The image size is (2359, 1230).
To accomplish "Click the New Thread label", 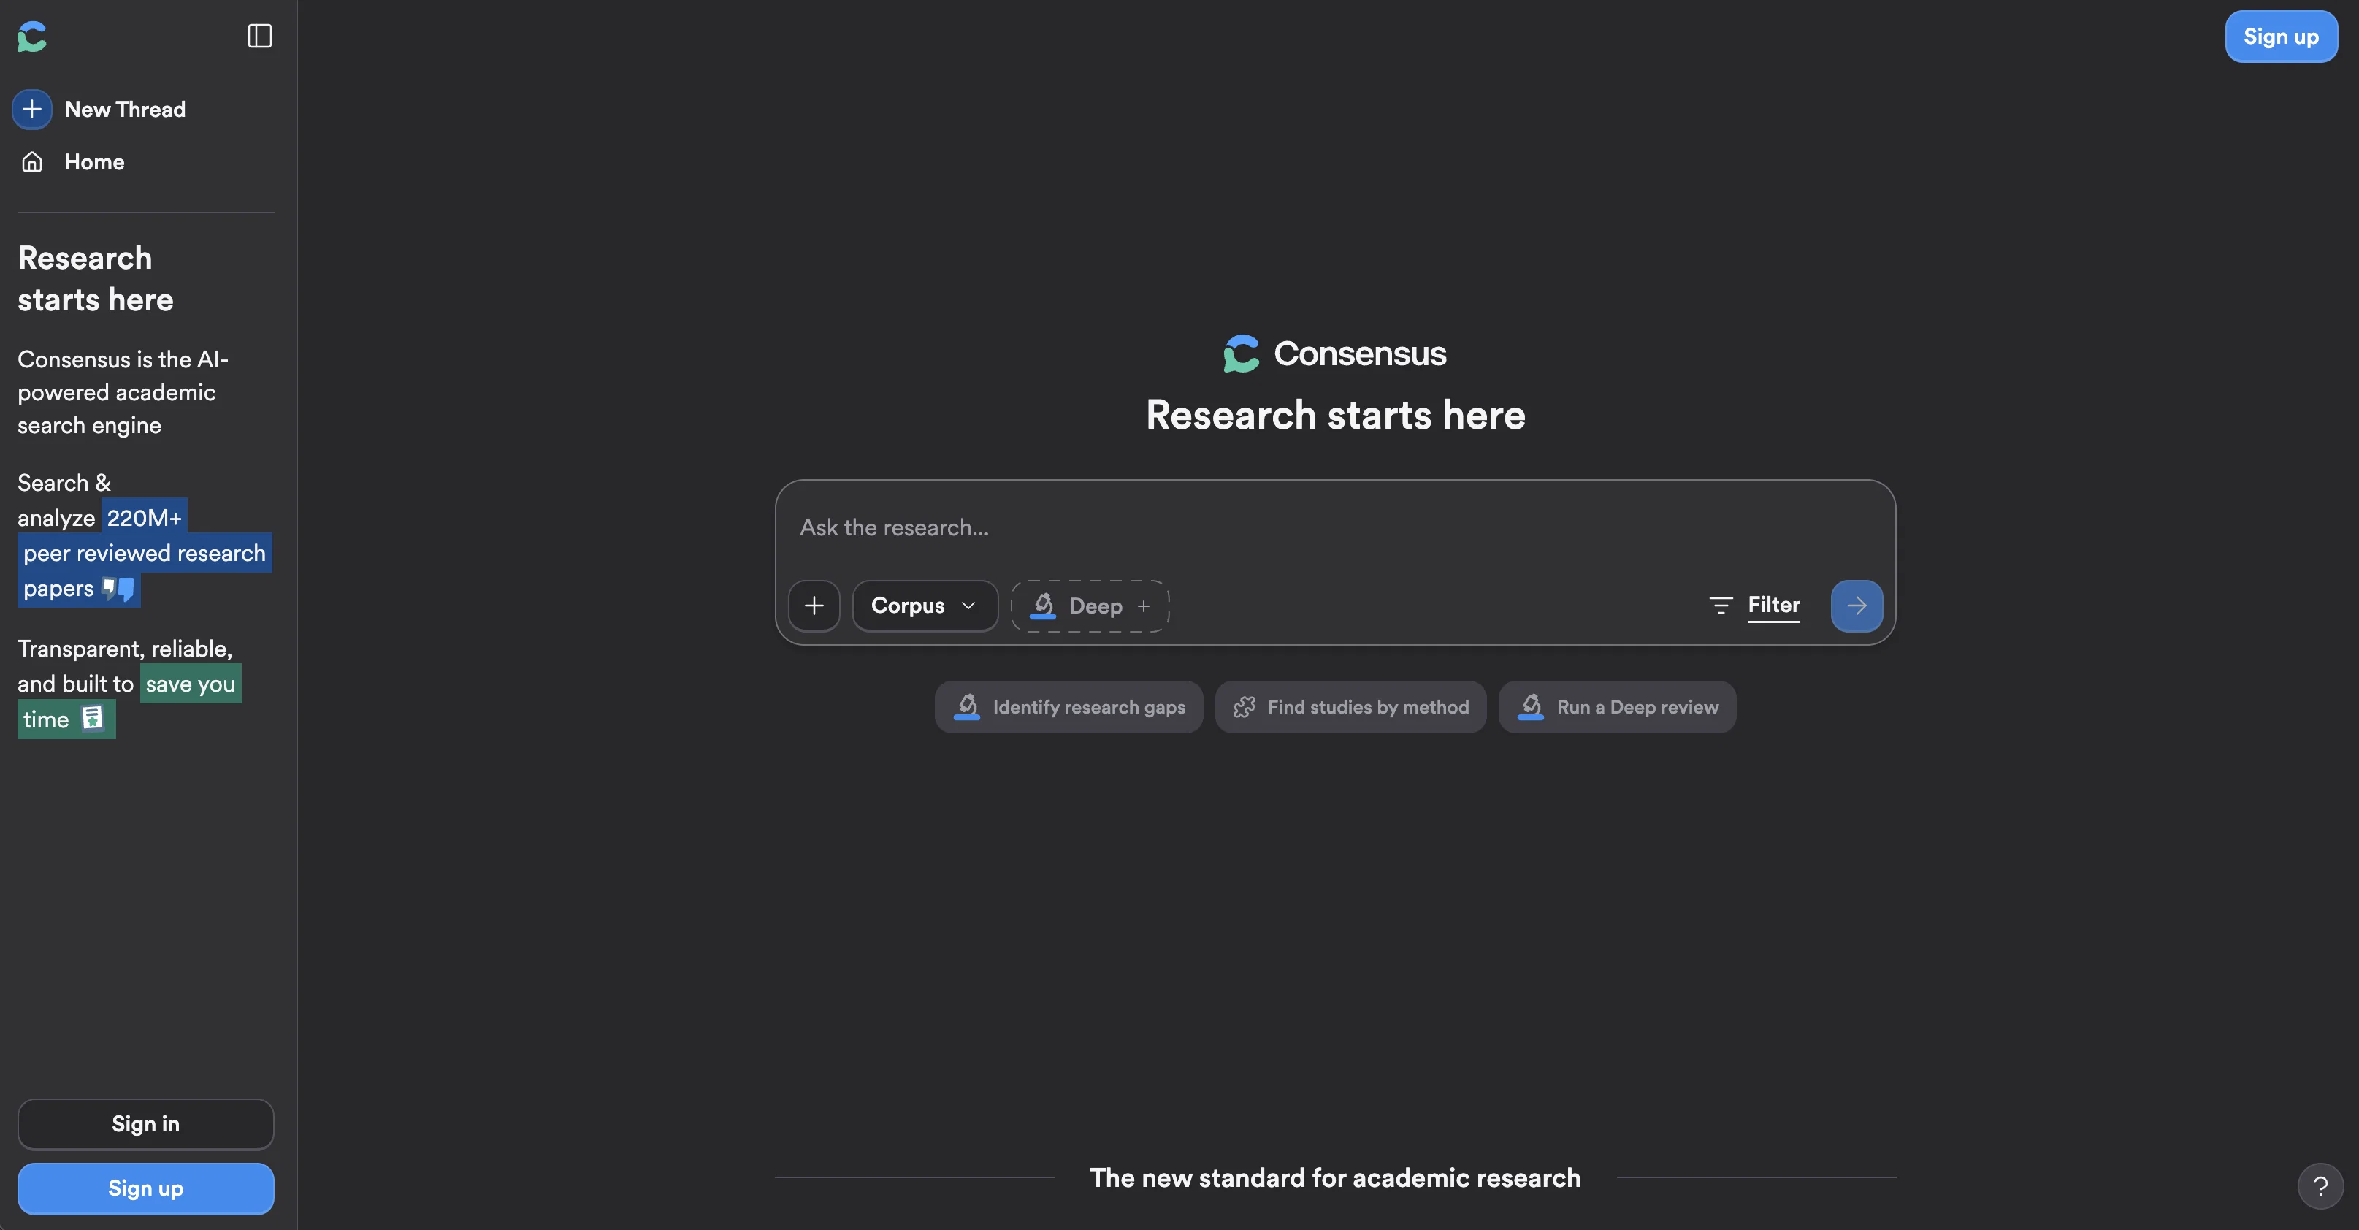I will [126, 109].
